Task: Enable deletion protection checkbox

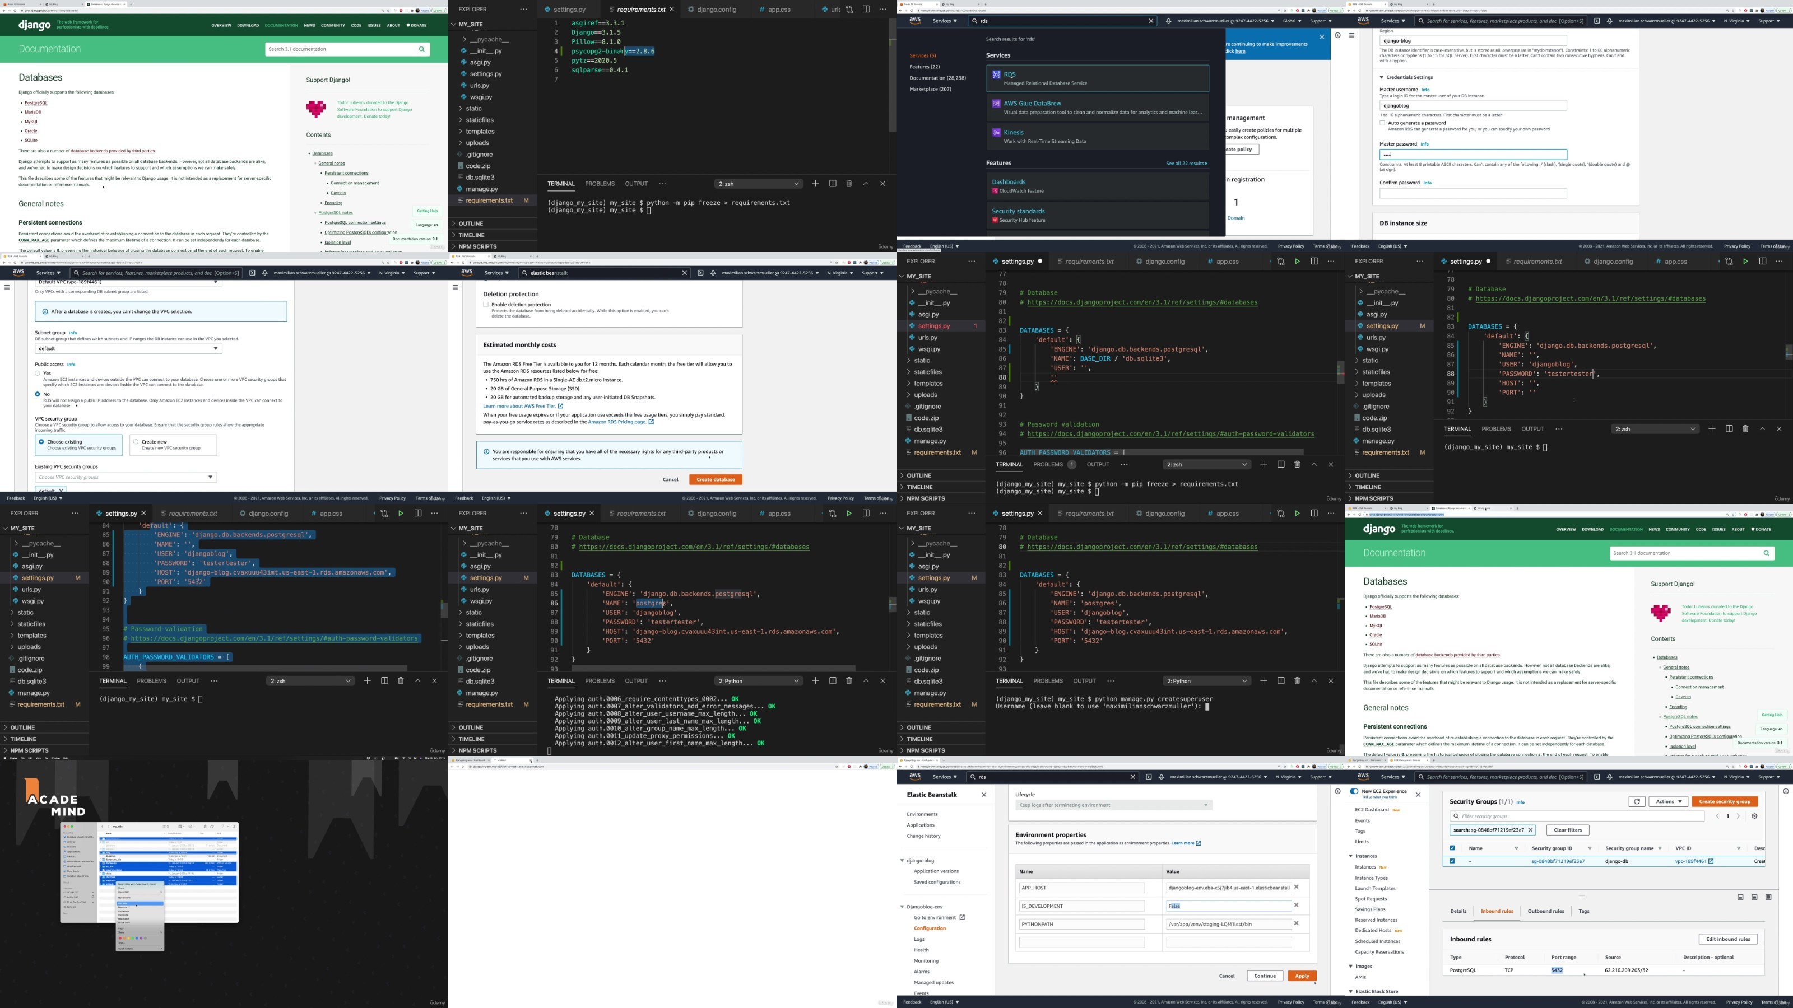Action: [486, 305]
